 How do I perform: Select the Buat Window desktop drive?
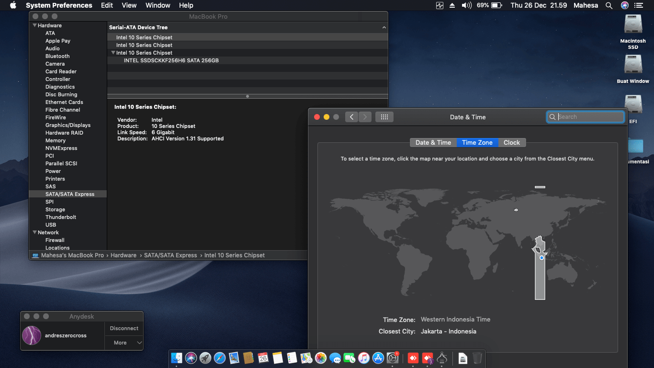(x=633, y=69)
